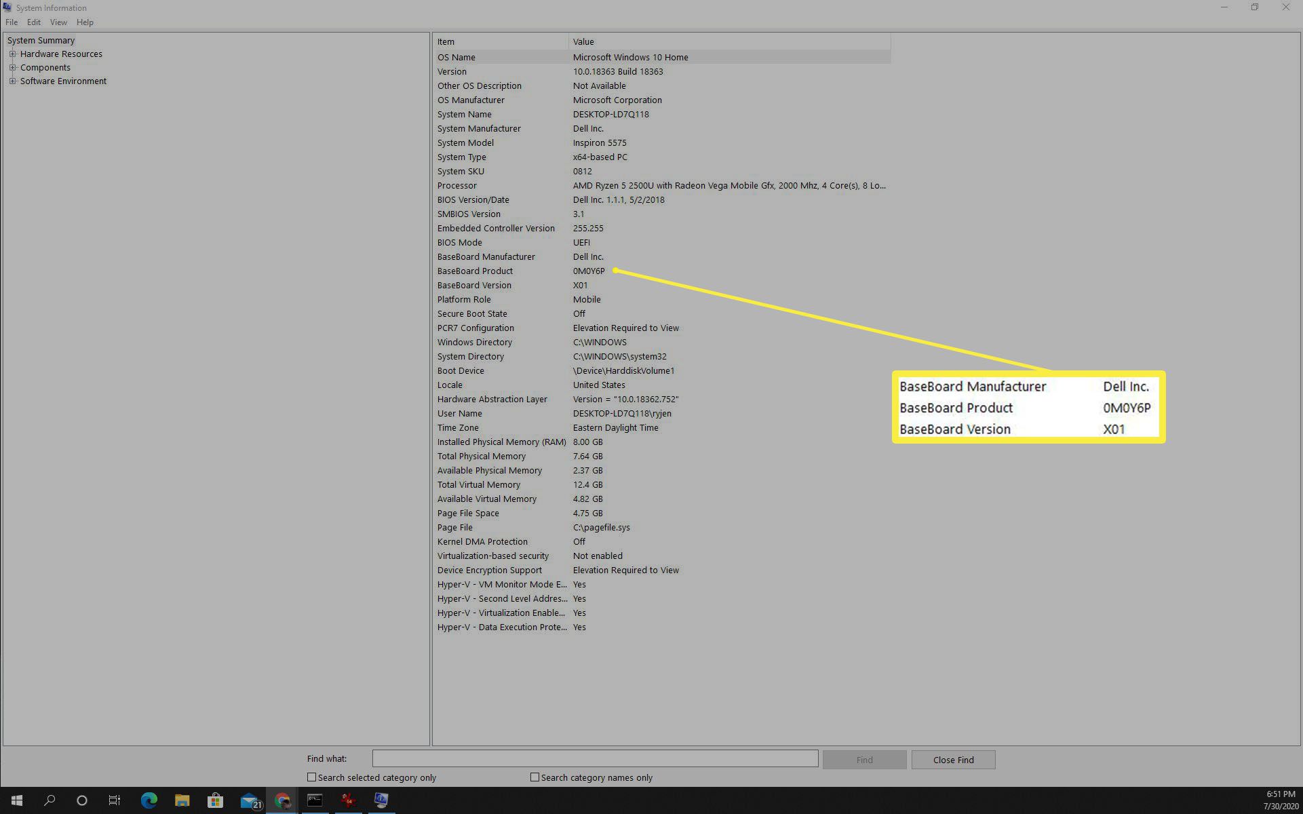Image resolution: width=1303 pixels, height=814 pixels.
Task: Select the BIOS Mode row
Action: pos(662,242)
